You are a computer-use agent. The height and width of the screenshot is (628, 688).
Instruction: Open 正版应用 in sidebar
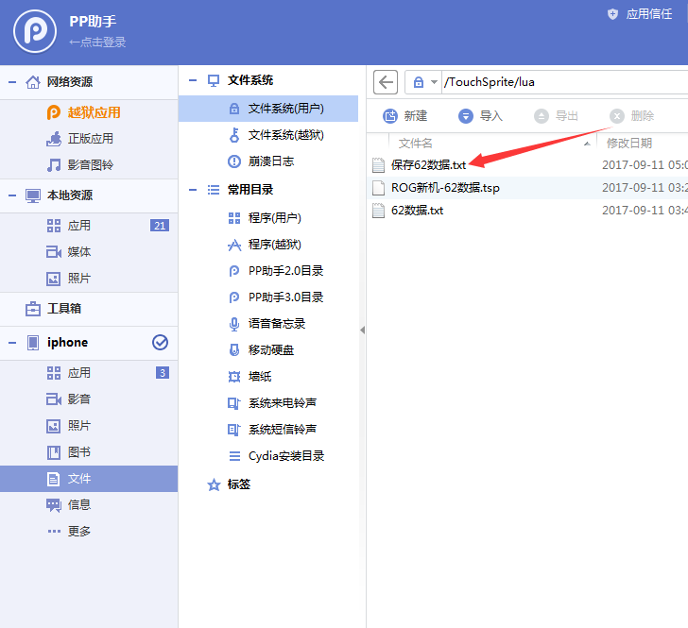coord(89,139)
